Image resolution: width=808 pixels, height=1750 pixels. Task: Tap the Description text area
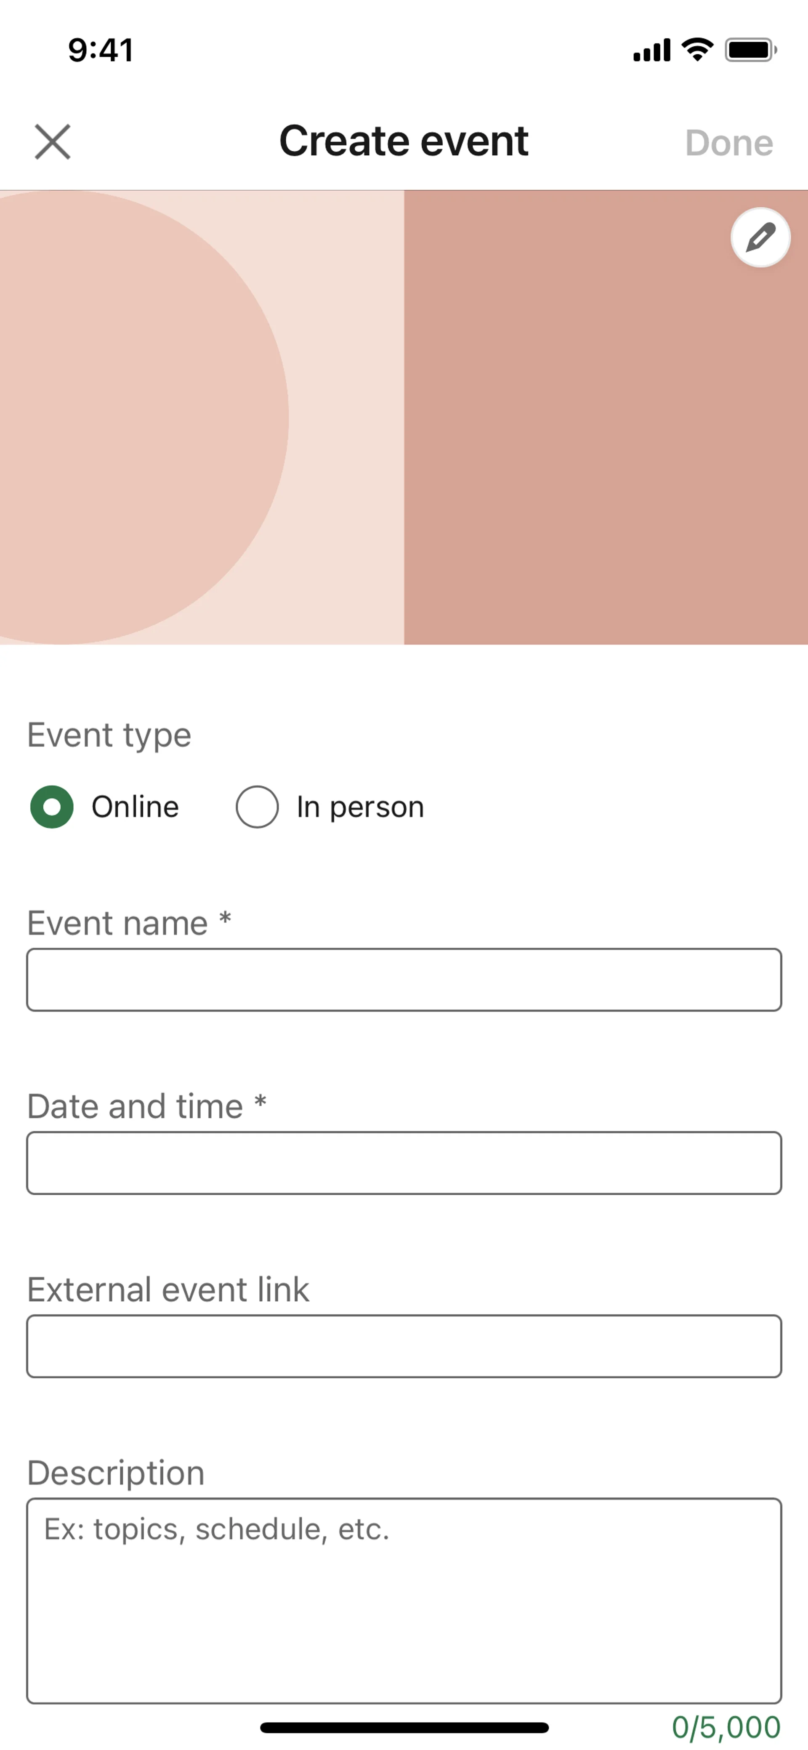pos(404,1601)
